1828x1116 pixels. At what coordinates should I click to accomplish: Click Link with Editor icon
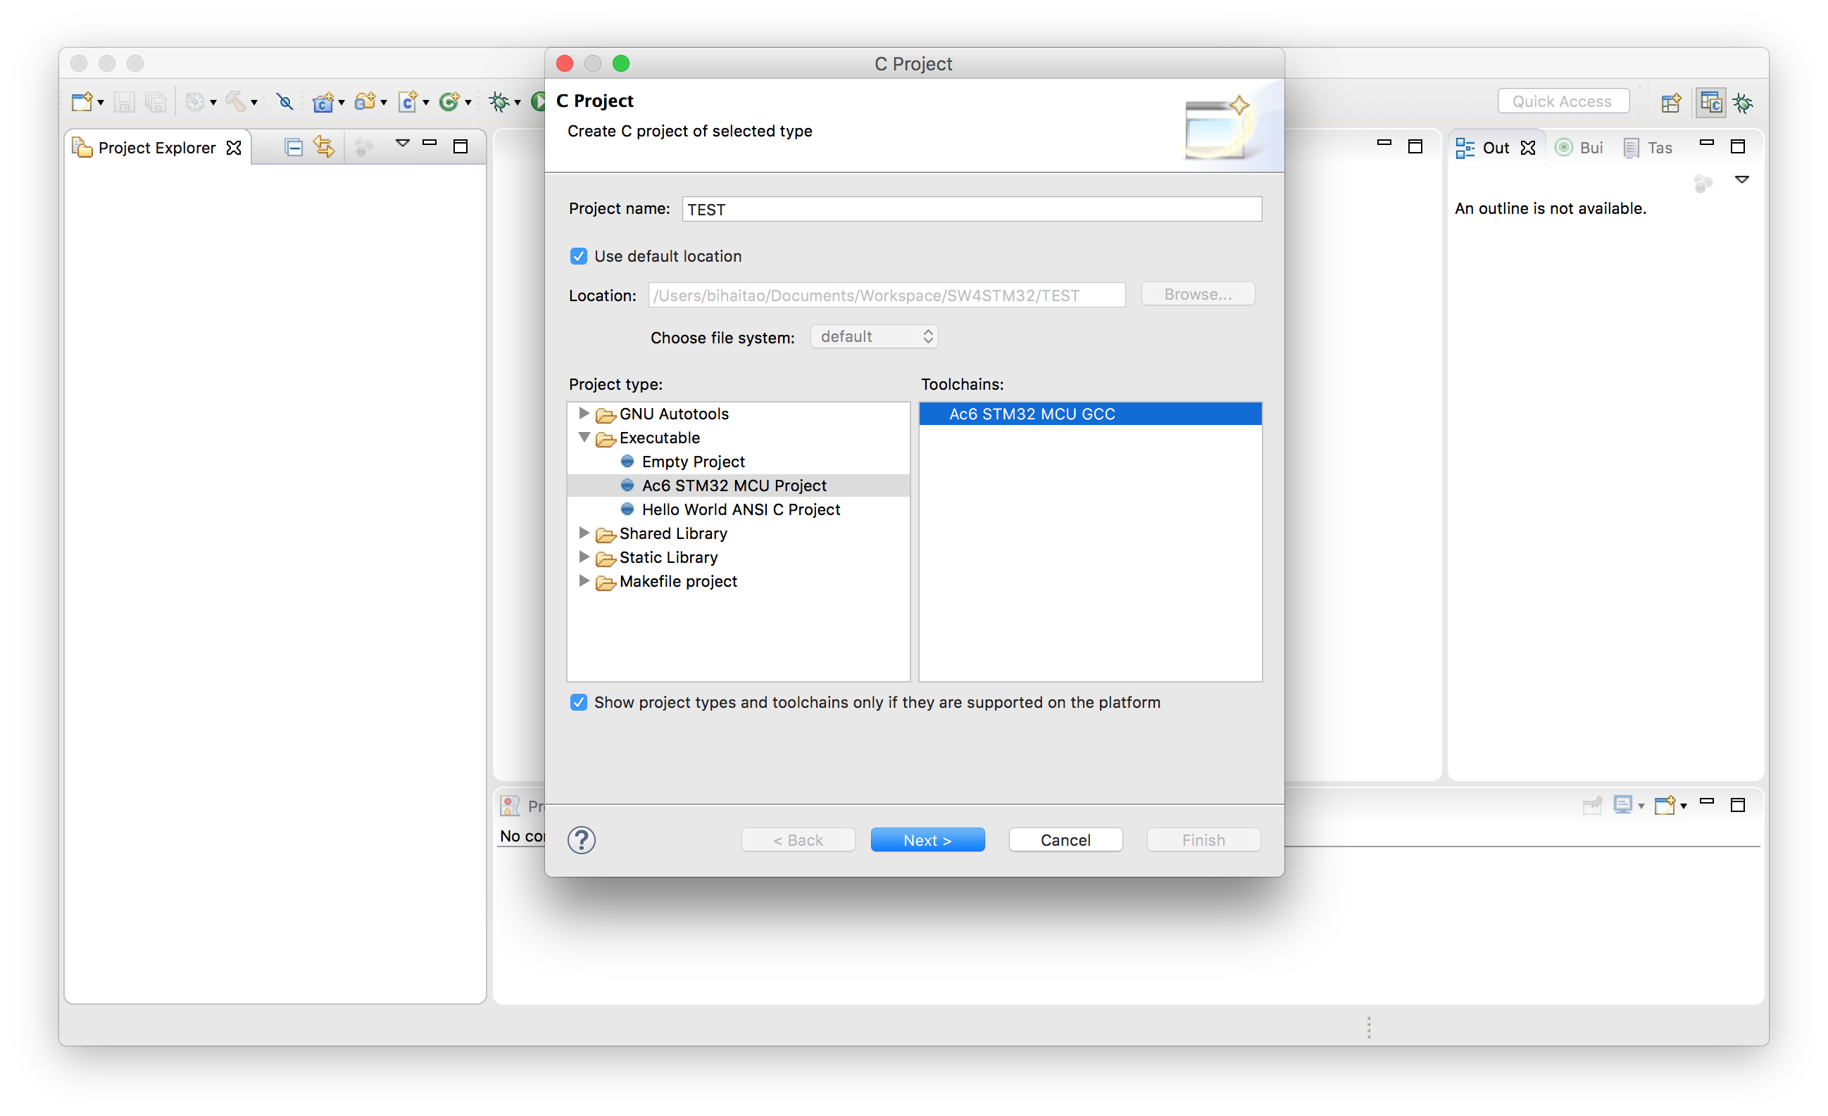pos(323,147)
